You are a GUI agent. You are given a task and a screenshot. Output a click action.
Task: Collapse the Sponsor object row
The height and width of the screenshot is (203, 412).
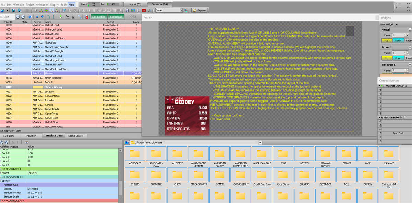click(1, 180)
